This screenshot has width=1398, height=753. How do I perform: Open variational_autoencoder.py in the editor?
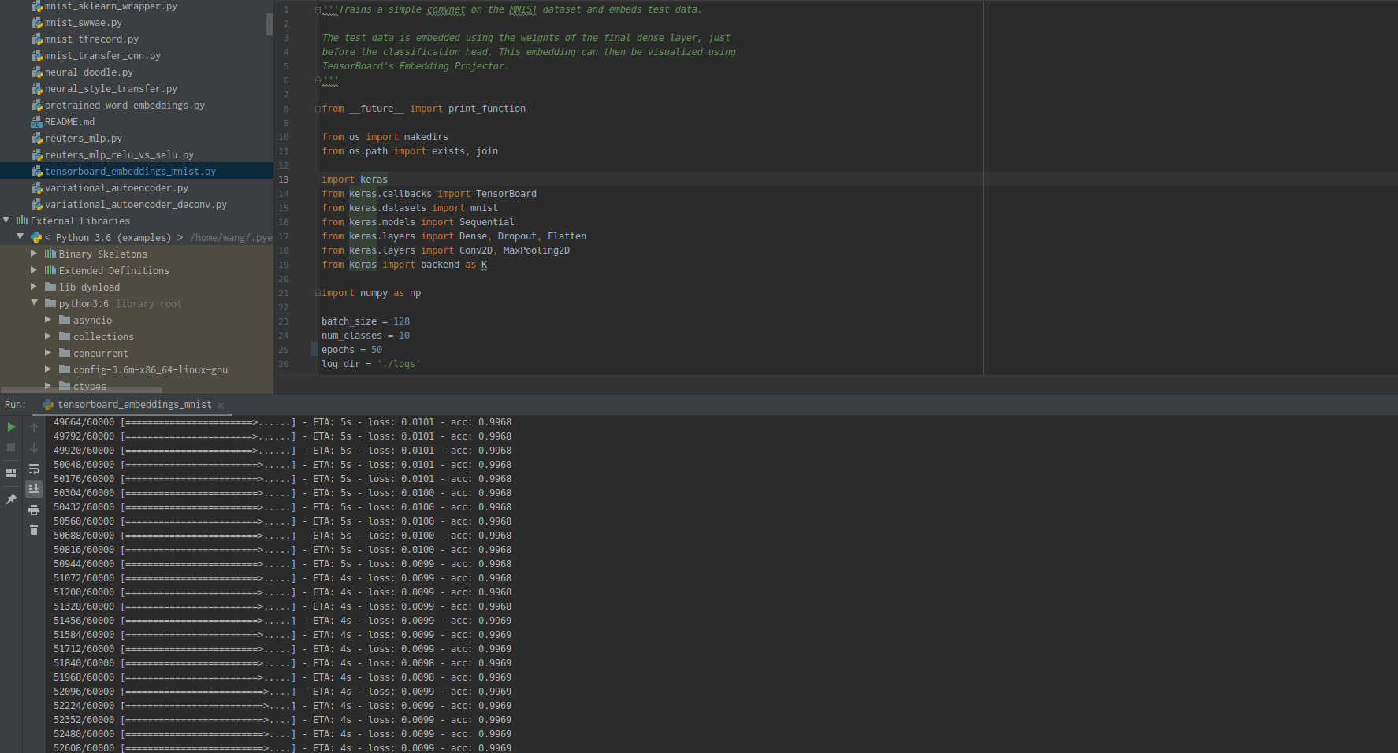point(115,187)
